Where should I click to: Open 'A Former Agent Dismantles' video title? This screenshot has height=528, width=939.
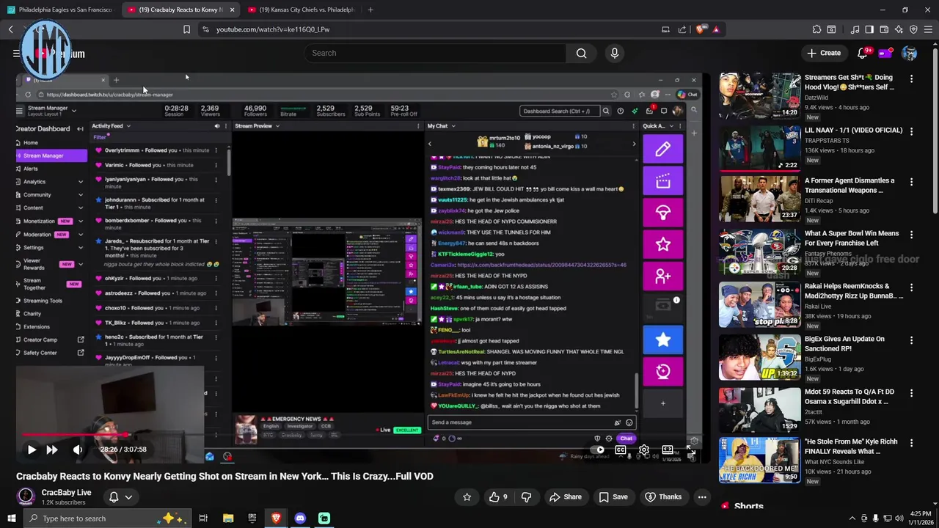pyautogui.click(x=850, y=185)
